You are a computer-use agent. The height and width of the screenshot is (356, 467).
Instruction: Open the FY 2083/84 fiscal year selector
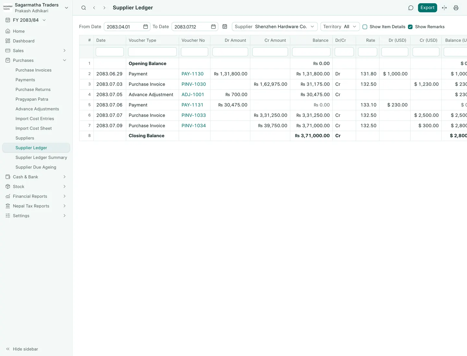(x=26, y=20)
